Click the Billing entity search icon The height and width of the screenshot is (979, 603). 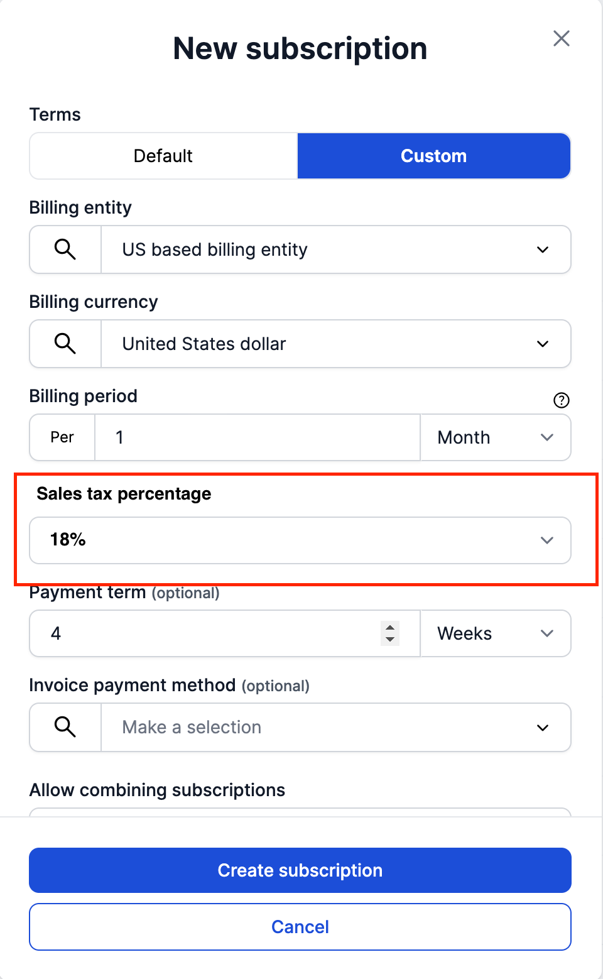point(65,249)
